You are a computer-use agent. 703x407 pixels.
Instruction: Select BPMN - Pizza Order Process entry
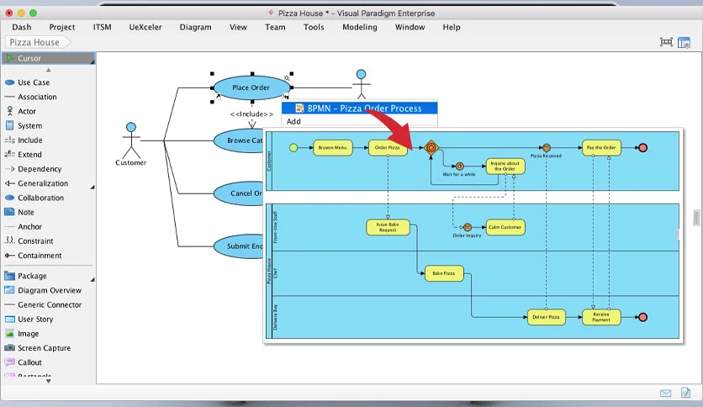click(x=360, y=108)
